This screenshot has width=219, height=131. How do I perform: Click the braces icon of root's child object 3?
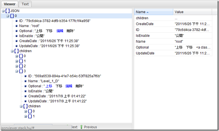21,71
